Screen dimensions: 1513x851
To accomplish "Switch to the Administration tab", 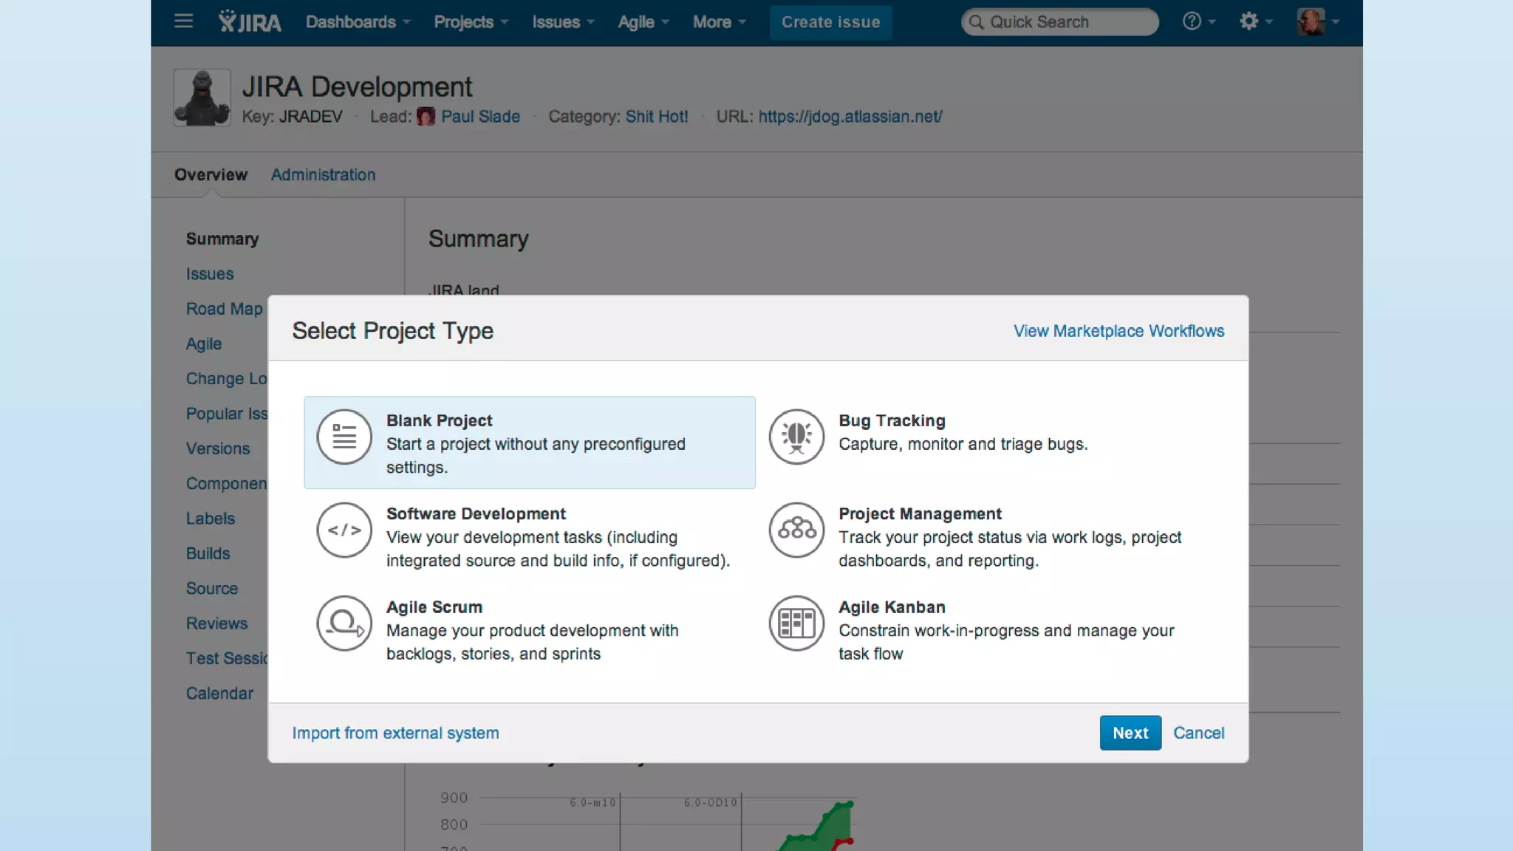I will (x=323, y=175).
